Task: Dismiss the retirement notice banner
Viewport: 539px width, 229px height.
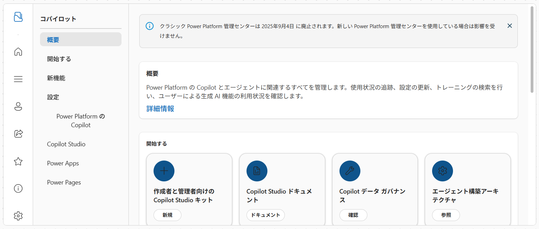Action: pyautogui.click(x=509, y=26)
